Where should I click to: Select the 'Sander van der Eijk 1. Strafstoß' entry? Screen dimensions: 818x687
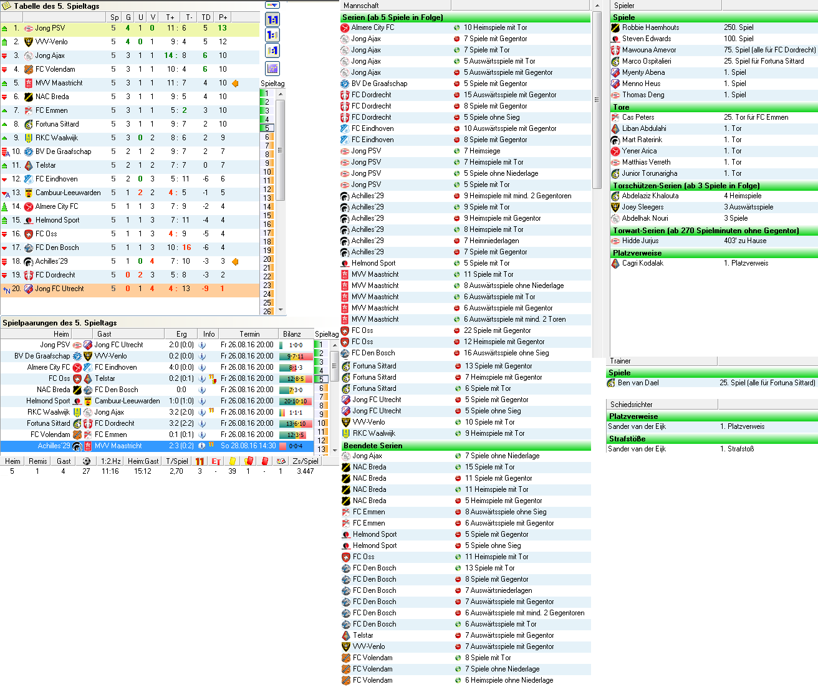coord(712,449)
